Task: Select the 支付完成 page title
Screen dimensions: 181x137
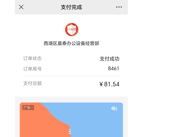Action: (71, 7)
